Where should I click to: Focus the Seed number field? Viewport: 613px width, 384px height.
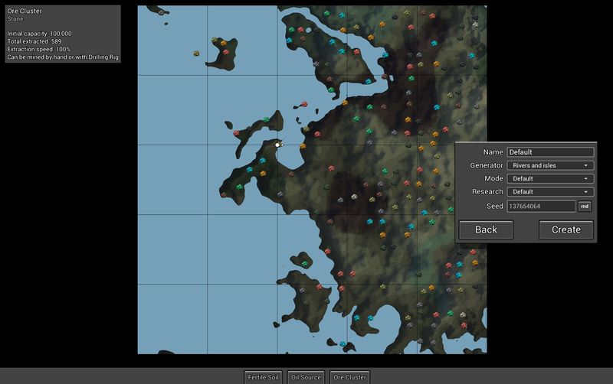540,207
